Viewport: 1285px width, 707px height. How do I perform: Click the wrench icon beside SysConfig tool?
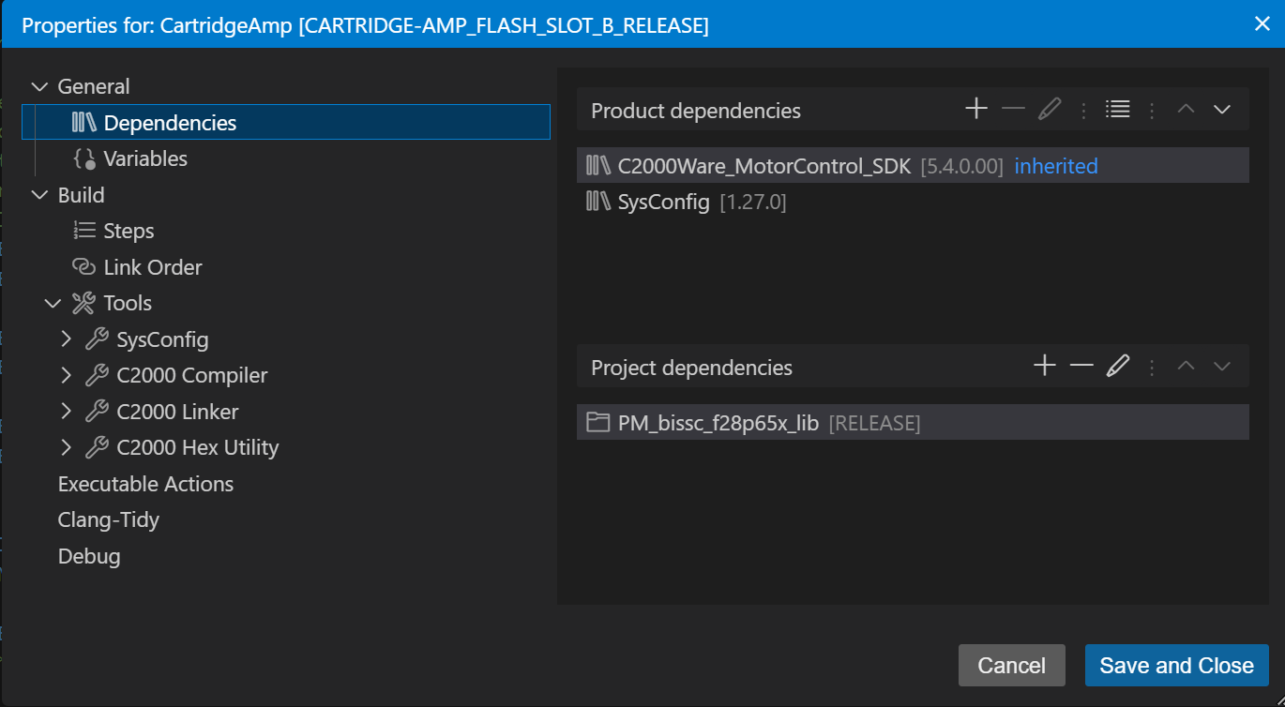click(x=97, y=338)
